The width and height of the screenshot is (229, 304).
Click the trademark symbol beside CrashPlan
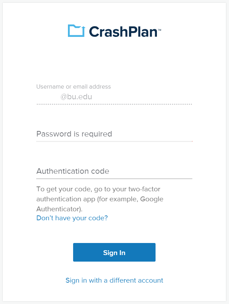(160, 30)
